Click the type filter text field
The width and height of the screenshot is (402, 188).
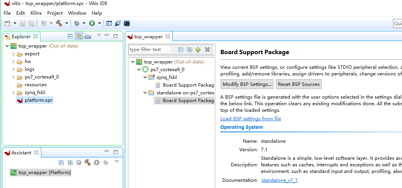coord(150,50)
